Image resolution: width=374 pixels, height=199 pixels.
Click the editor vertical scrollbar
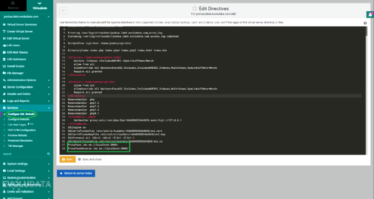click(366, 31)
